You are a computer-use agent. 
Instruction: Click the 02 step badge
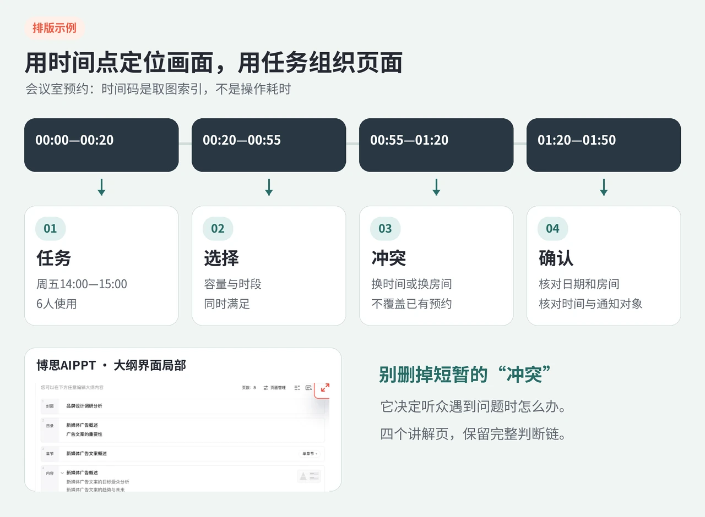[x=218, y=229]
